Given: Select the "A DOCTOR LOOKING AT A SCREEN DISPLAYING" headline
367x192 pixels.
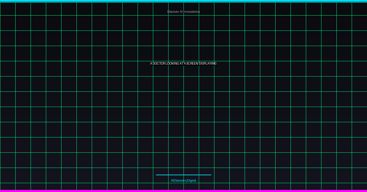Looking at the screenshot, I should point(183,63).
